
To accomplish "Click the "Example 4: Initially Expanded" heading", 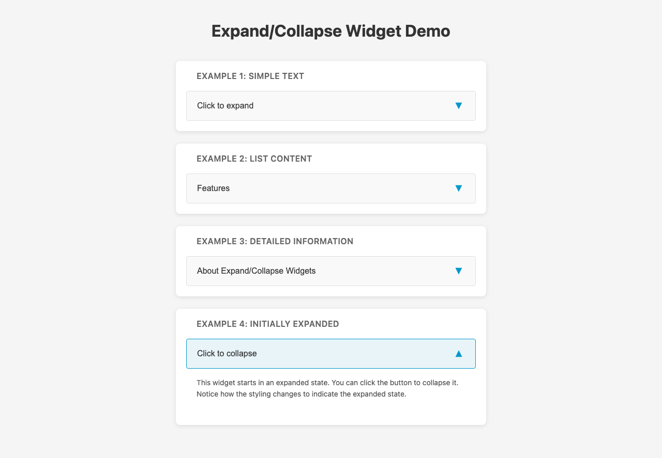I will point(267,324).
